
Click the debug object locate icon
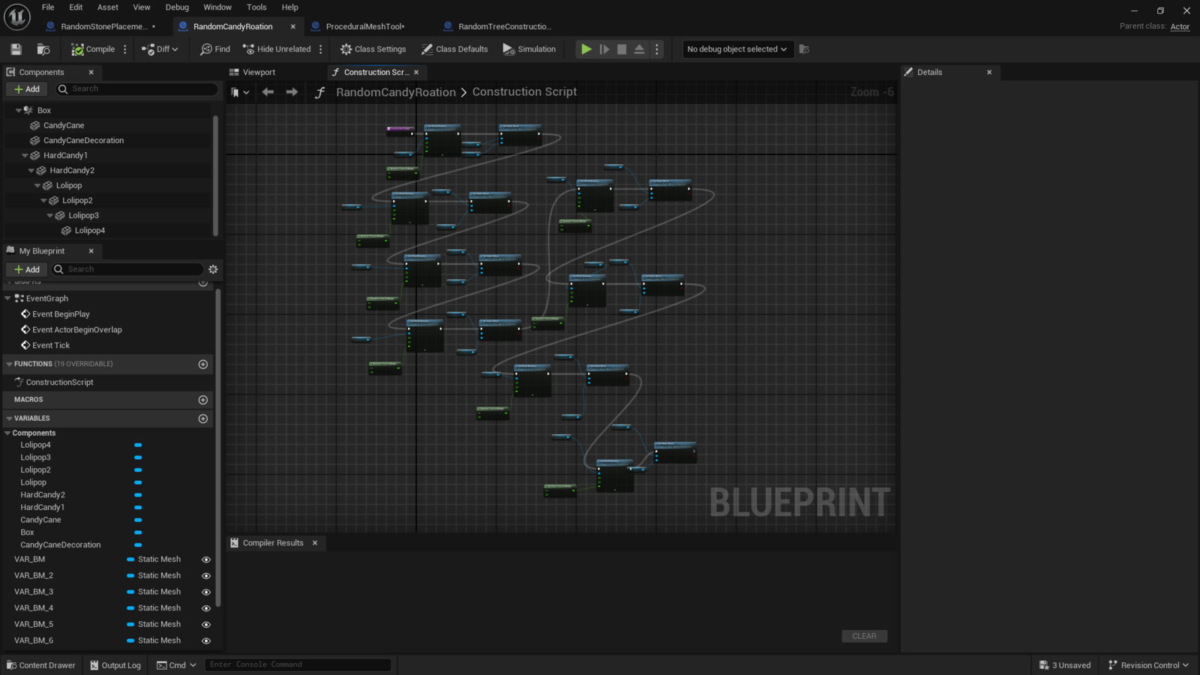(x=804, y=49)
